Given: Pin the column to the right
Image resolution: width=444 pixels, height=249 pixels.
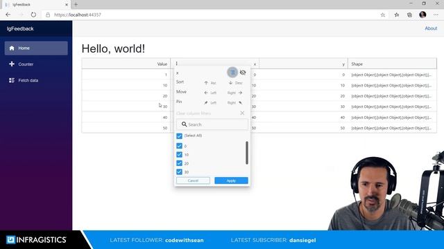Looking at the screenshot, I should click(235, 102).
